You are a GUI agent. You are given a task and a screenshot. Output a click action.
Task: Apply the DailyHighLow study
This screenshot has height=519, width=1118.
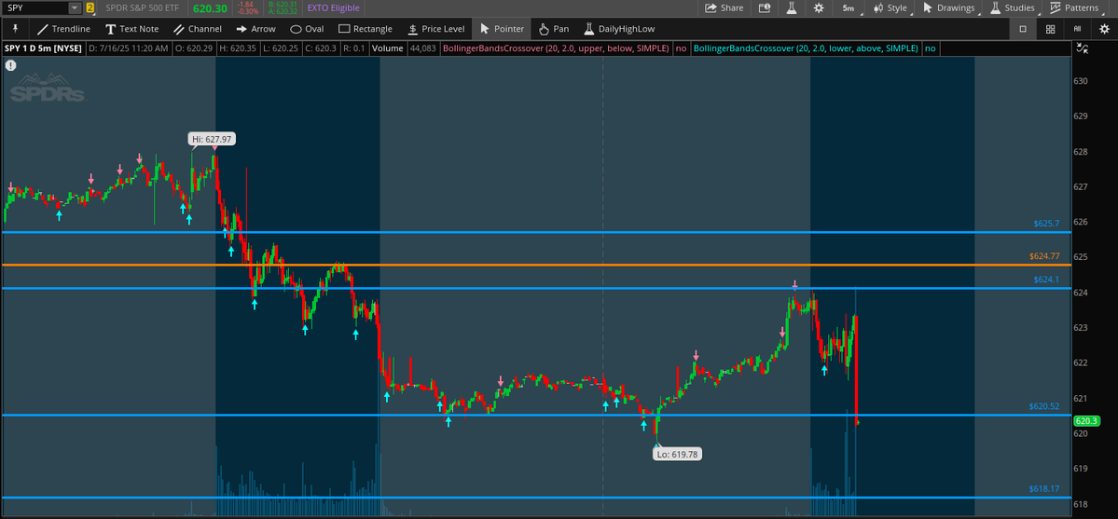(619, 29)
